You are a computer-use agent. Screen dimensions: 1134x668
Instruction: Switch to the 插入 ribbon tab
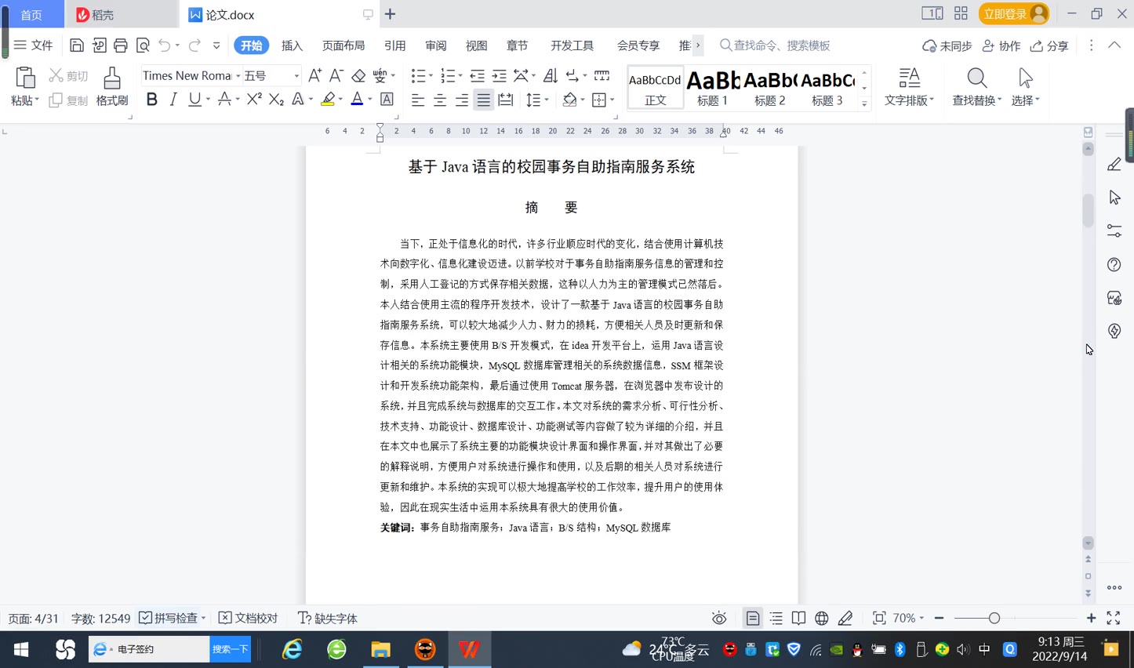point(292,45)
